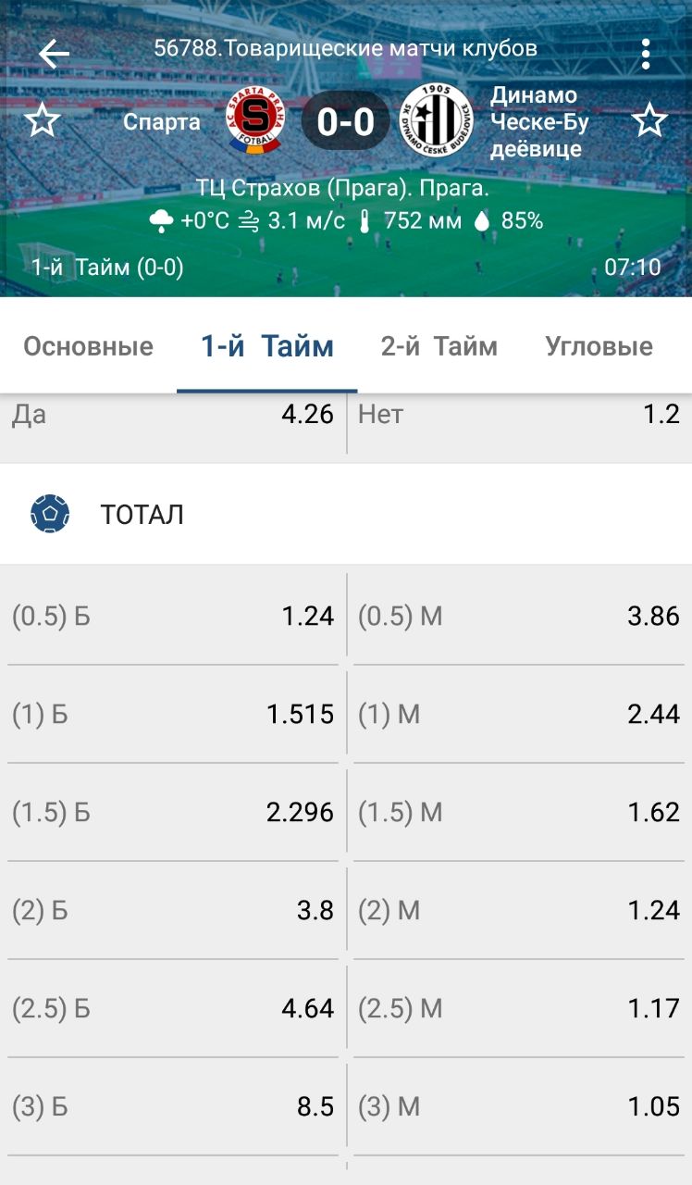Open the three-dot overflow menu
The image size is (692, 1185).
coord(646,55)
